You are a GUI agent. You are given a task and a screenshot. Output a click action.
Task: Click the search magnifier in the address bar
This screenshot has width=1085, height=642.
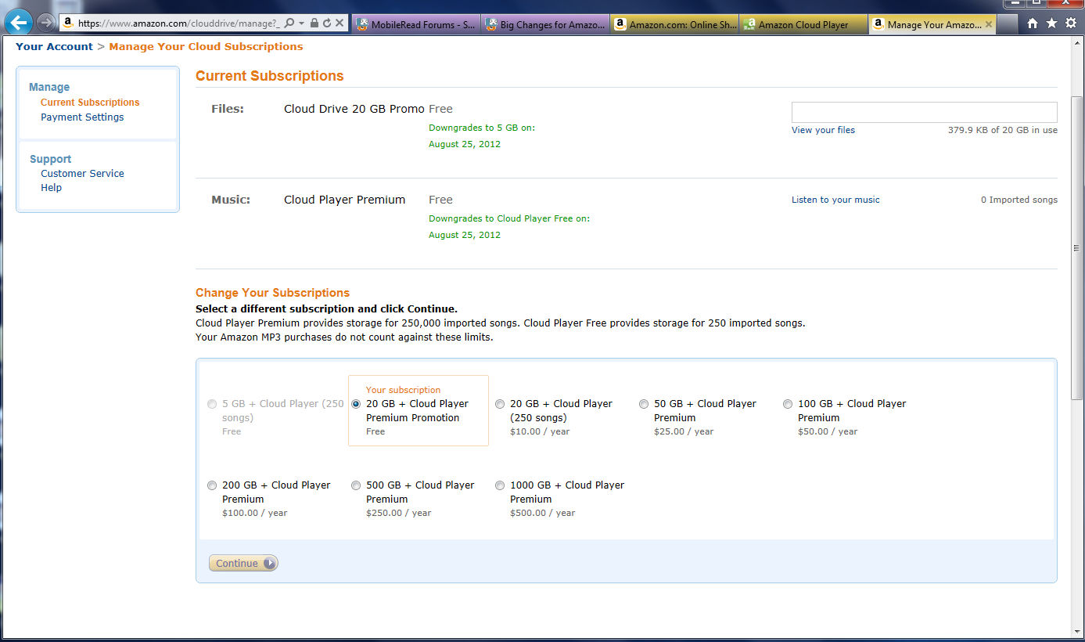(x=289, y=23)
